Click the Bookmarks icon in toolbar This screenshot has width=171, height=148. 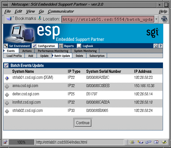10,18
